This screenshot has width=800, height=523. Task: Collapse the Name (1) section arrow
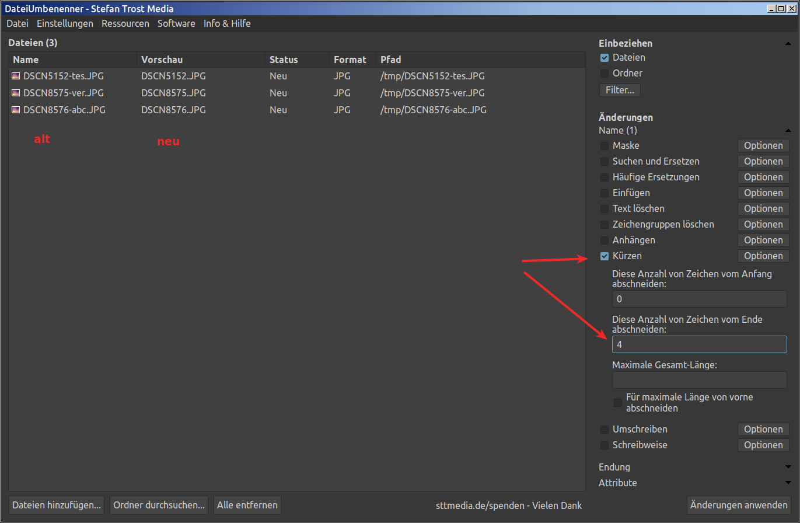[x=788, y=131]
